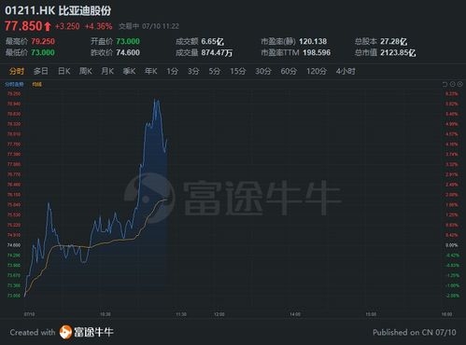Click the Published on CN 07/10 text
466x345 pixels.
tap(415, 332)
